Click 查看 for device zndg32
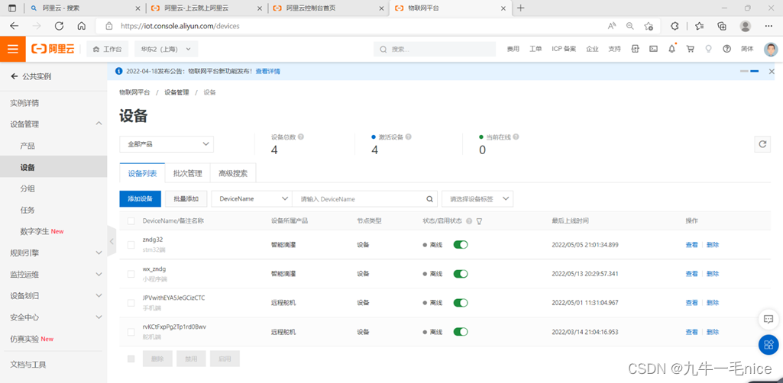The height and width of the screenshot is (383, 783). pos(691,245)
